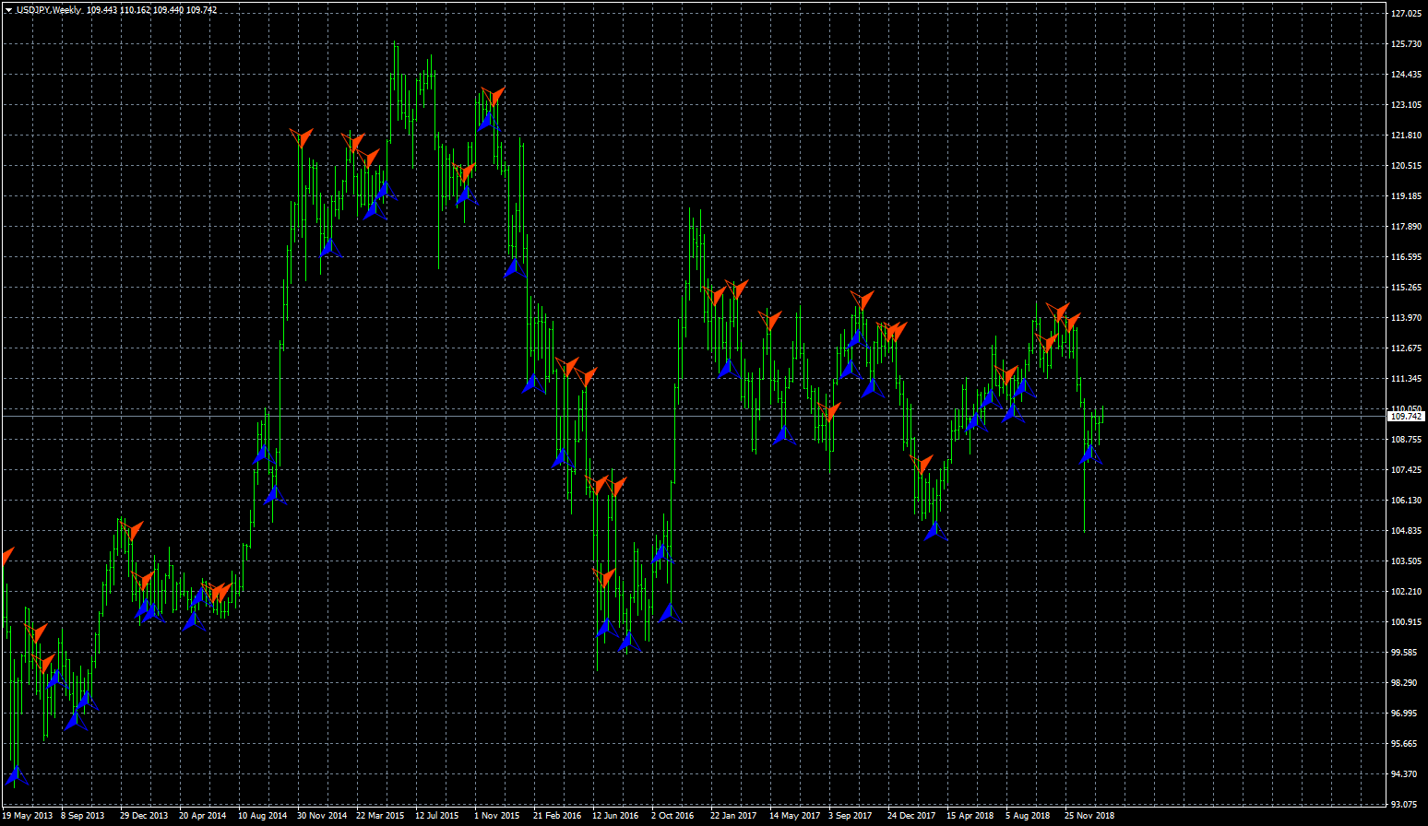Click the blue up-arrow at the May 2013 chart low
Viewport: 1428px width, 826px height.
[17, 777]
